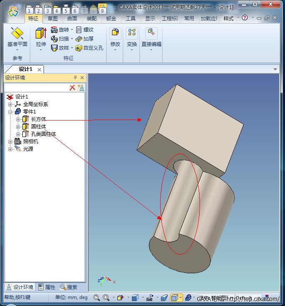Open the 装配 ribbon tab
The height and width of the screenshot is (306, 285).
click(92, 19)
